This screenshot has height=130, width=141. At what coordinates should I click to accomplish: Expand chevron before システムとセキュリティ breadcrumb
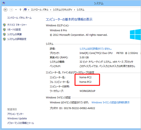pos(51,10)
